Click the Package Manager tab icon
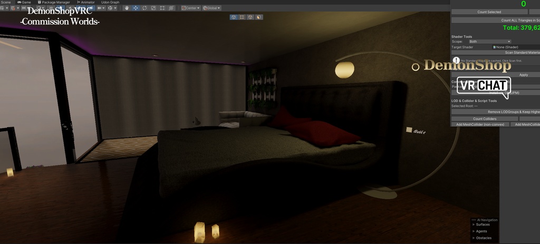The image size is (540, 244). 40,2
